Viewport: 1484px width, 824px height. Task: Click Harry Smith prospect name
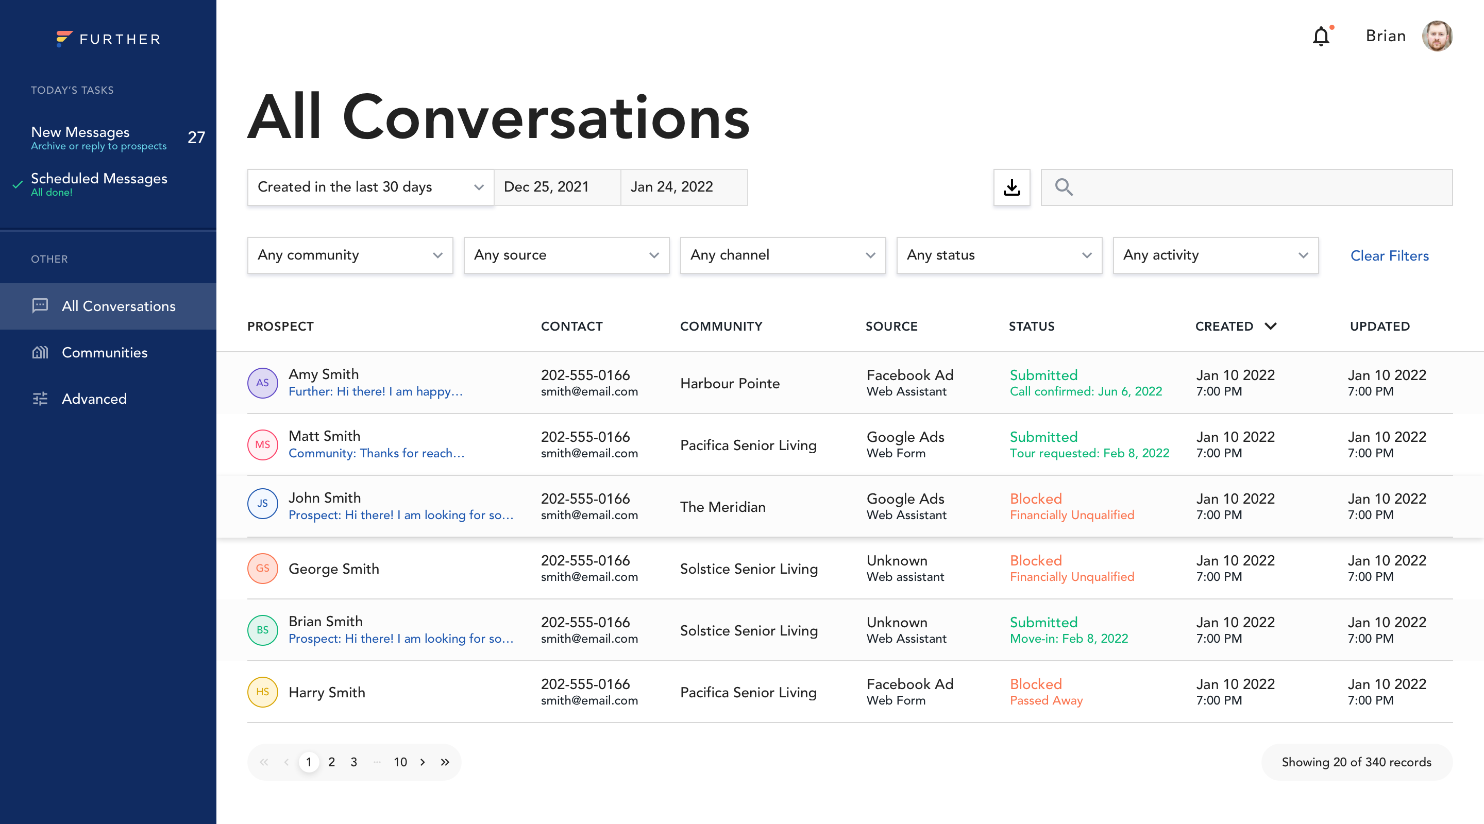(327, 692)
